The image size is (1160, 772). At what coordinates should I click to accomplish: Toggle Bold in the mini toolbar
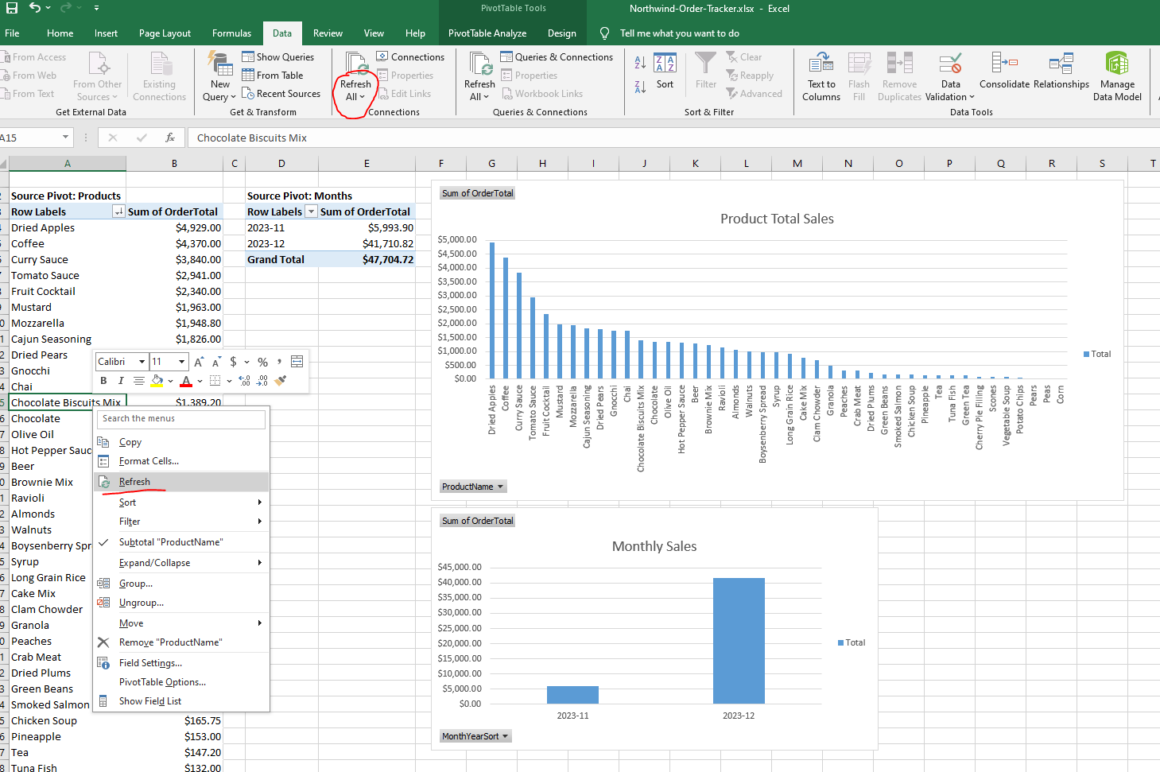click(x=103, y=381)
